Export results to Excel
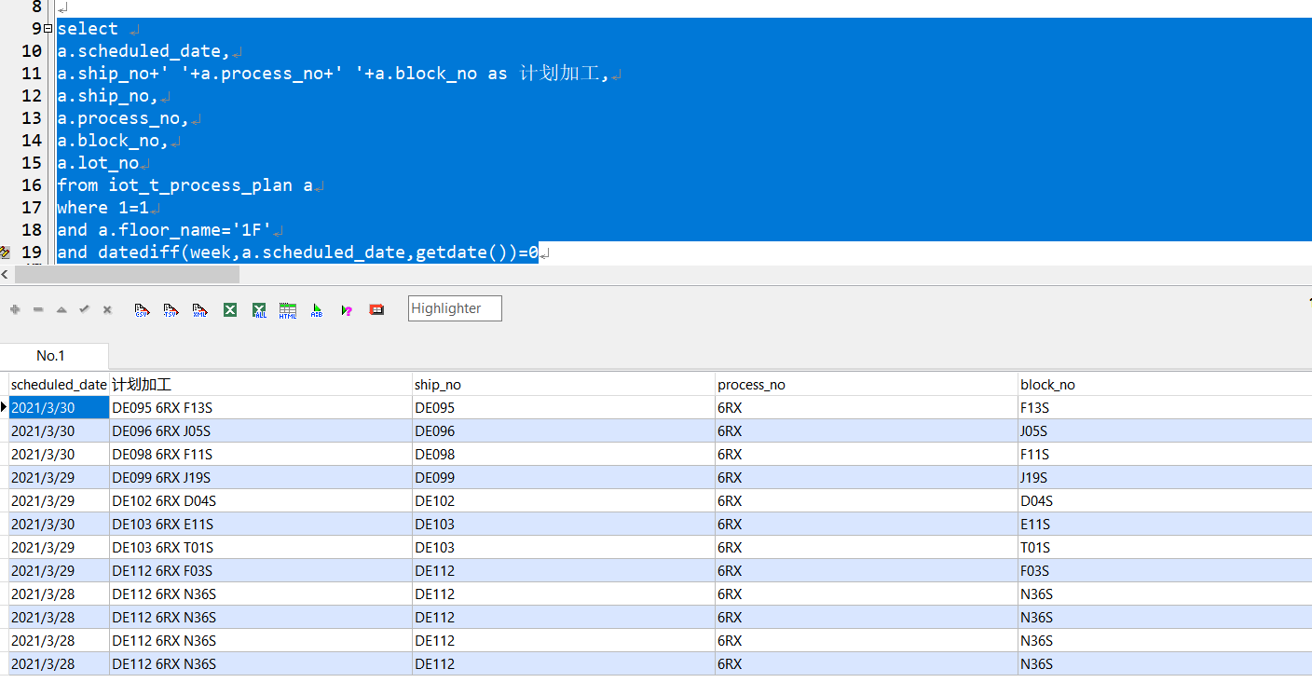Screen dimensions: 1312x696 click(x=230, y=309)
